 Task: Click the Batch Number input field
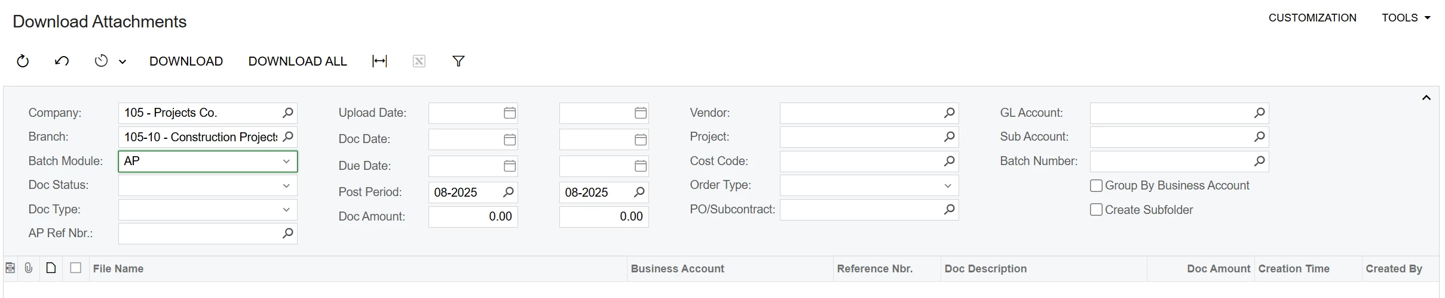click(1170, 162)
